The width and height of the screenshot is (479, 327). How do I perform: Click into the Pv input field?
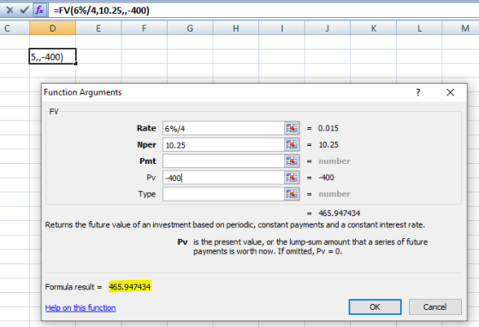(x=223, y=178)
